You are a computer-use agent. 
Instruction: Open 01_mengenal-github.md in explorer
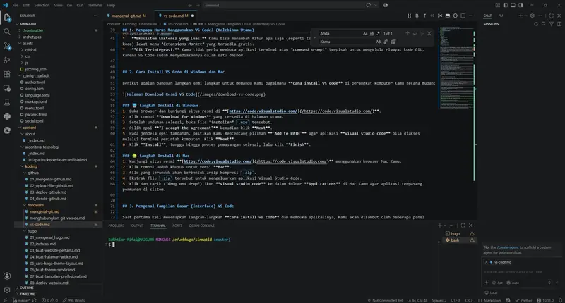point(50,179)
